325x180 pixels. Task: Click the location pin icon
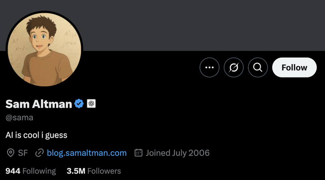click(x=11, y=153)
